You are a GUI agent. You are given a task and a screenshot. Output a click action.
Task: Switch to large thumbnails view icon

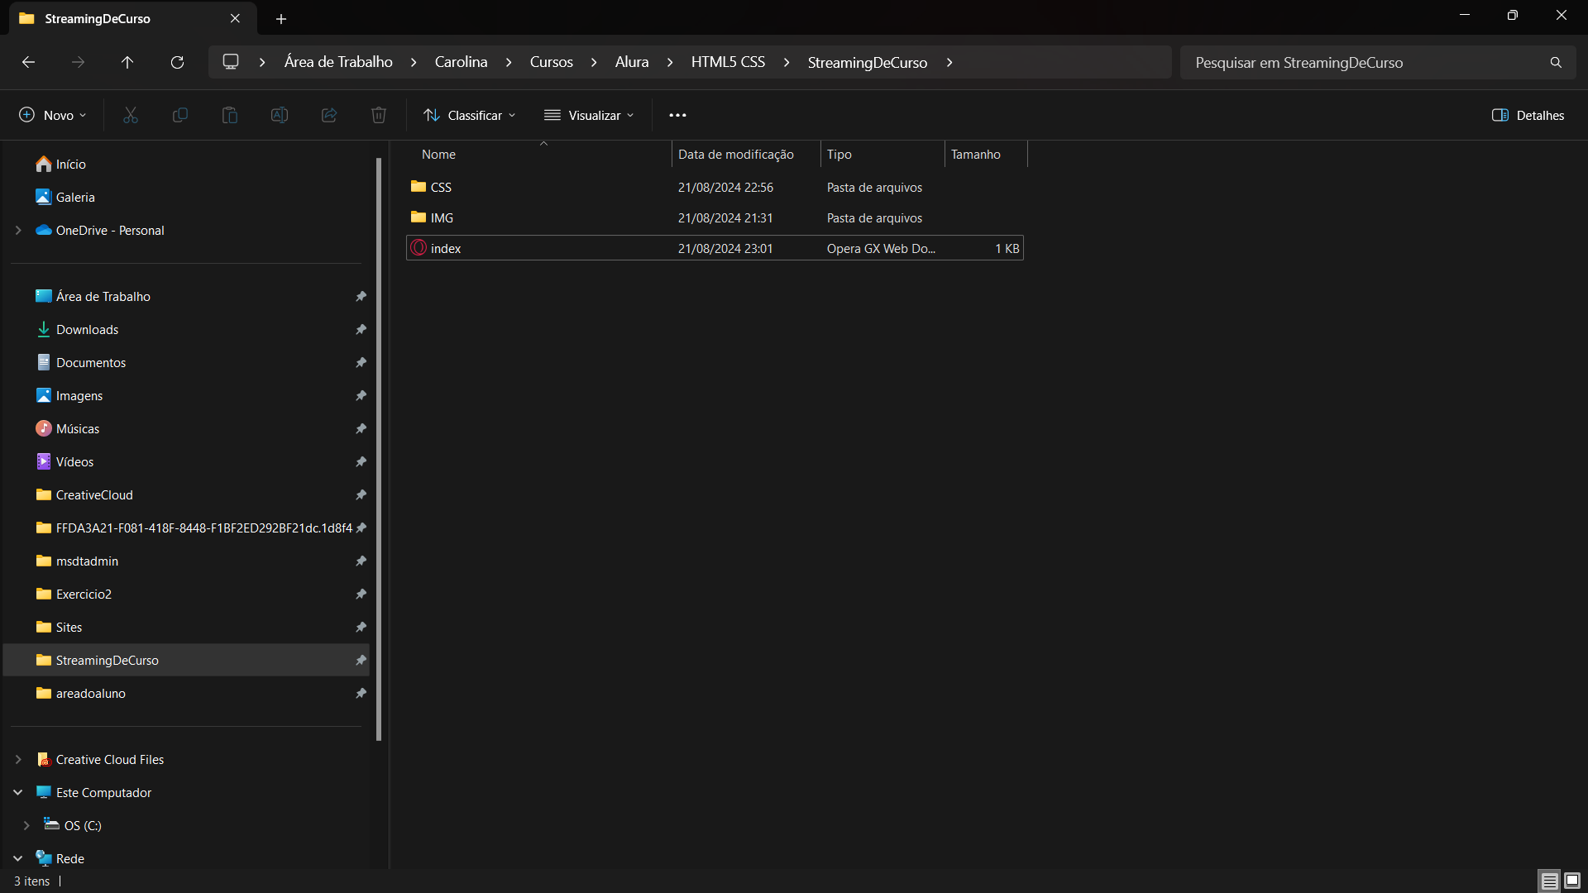(x=1572, y=881)
